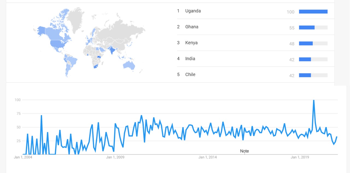Viewport: 350px width, 173px height.
Task: Select Kenya from the region list
Action: pyautogui.click(x=191, y=43)
